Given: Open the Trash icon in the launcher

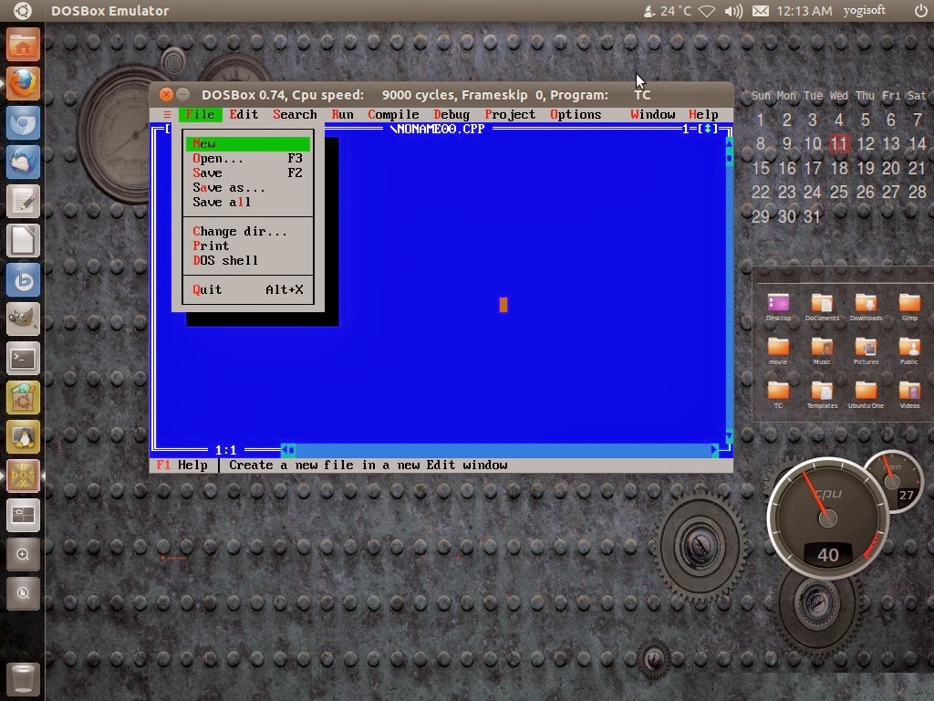Looking at the screenshot, I should click(23, 678).
